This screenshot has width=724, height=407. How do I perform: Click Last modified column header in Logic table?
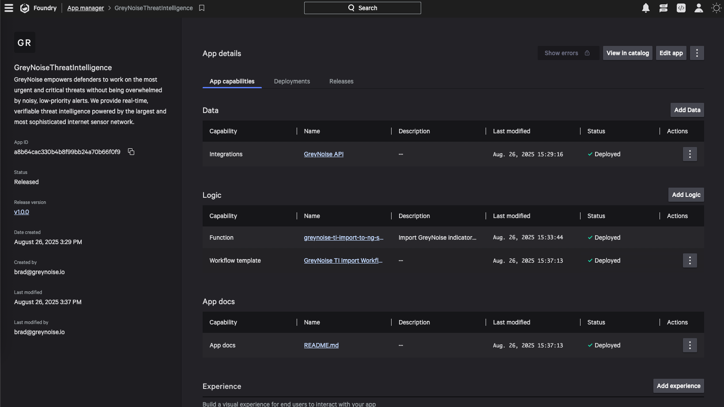pyautogui.click(x=512, y=216)
